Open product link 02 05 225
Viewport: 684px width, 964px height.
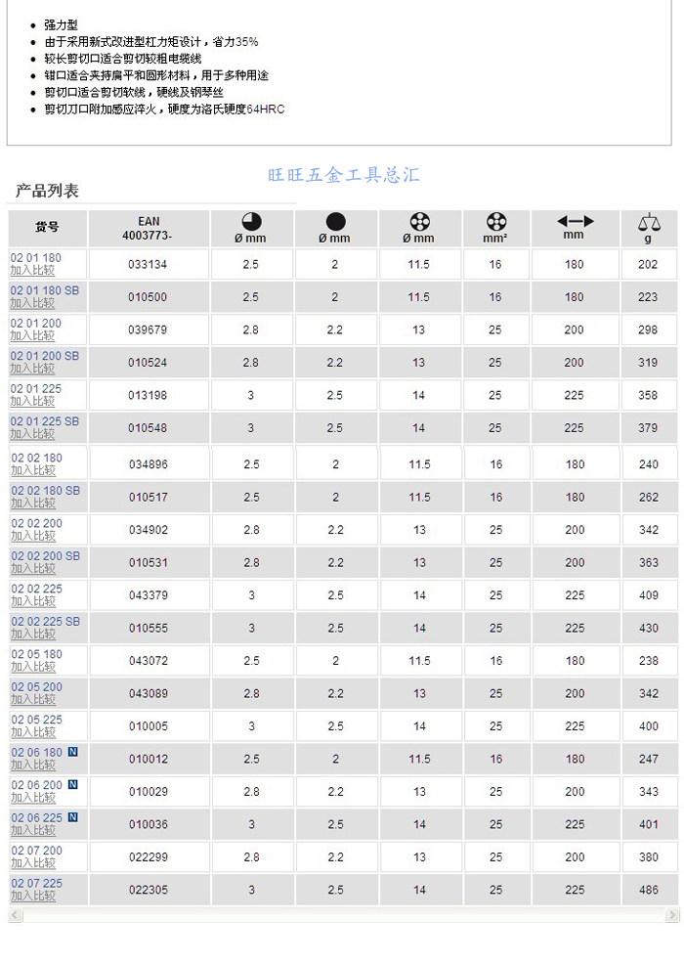(x=36, y=720)
